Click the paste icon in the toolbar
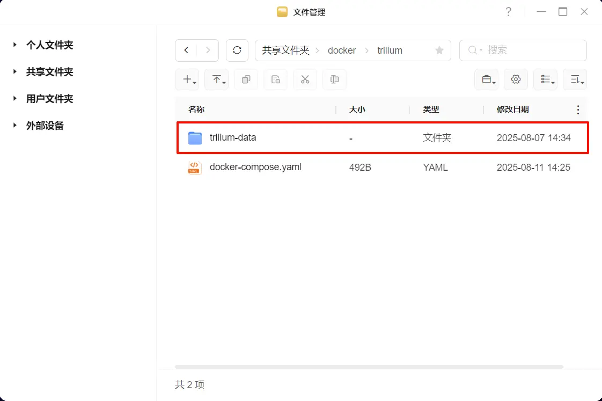The image size is (602, 401). pyautogui.click(x=275, y=79)
